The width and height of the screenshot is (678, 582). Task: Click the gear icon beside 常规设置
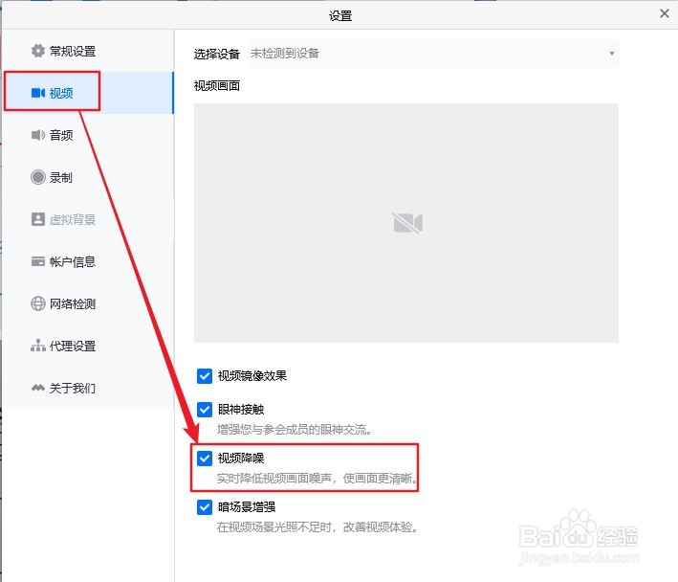[x=38, y=51]
